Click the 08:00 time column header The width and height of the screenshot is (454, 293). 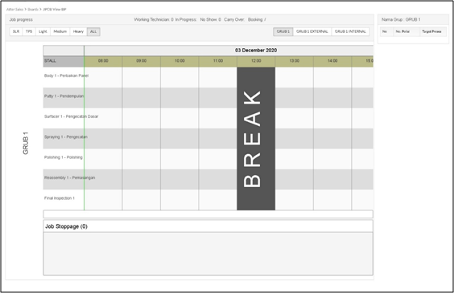pyautogui.click(x=103, y=61)
